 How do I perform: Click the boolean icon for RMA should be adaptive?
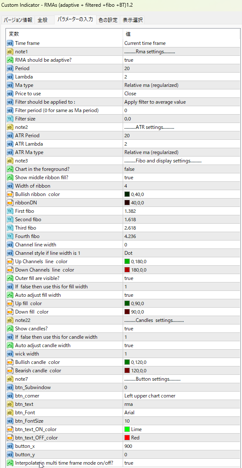pos(10,60)
